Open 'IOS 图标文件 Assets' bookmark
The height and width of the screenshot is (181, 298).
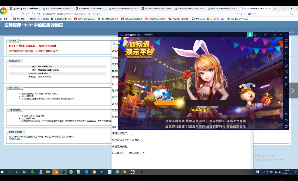238,19
